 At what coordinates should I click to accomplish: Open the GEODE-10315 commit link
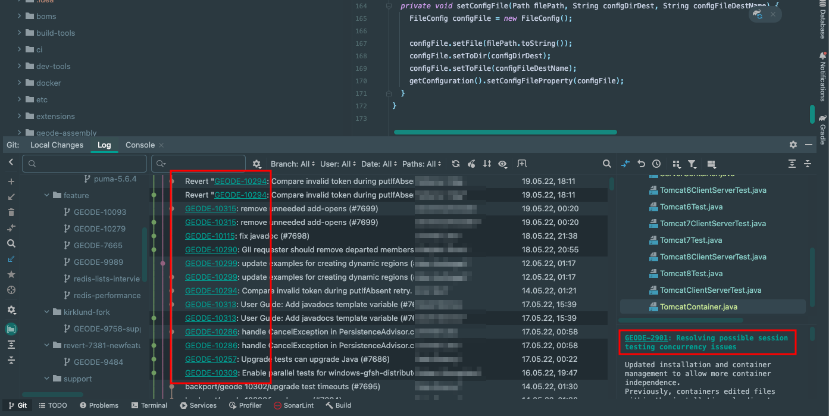[x=211, y=208]
